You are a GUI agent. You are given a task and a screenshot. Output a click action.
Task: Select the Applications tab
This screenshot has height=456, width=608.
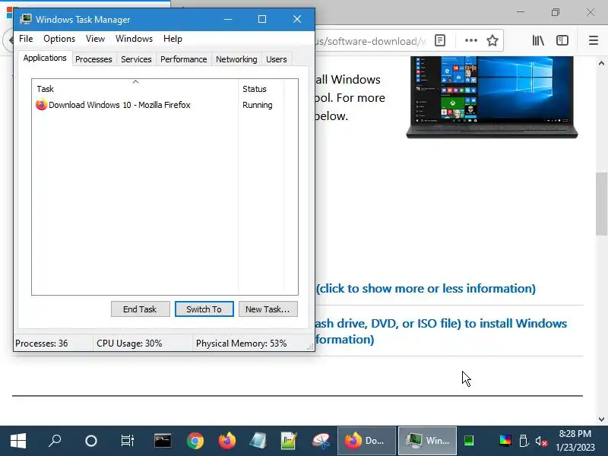(45, 59)
